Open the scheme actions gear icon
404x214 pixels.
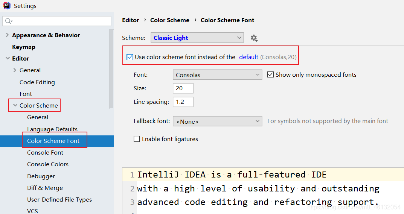coord(254,38)
